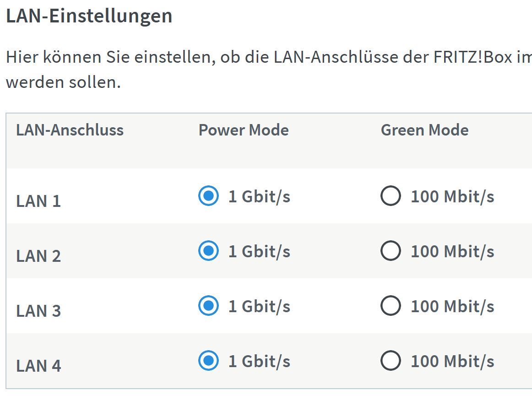Select Power Mode radio circle for LAN 3
This screenshot has width=532, height=417.
208,306
